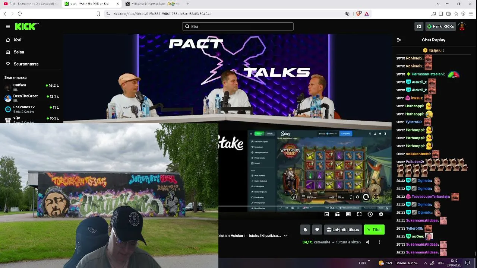The height and width of the screenshot is (268, 477).
Task: Open the Brave VPN shield icon
Action: tap(463, 14)
